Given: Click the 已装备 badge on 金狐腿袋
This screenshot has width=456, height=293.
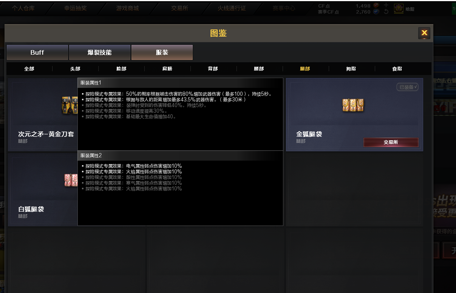Looking at the screenshot, I should click(407, 87).
